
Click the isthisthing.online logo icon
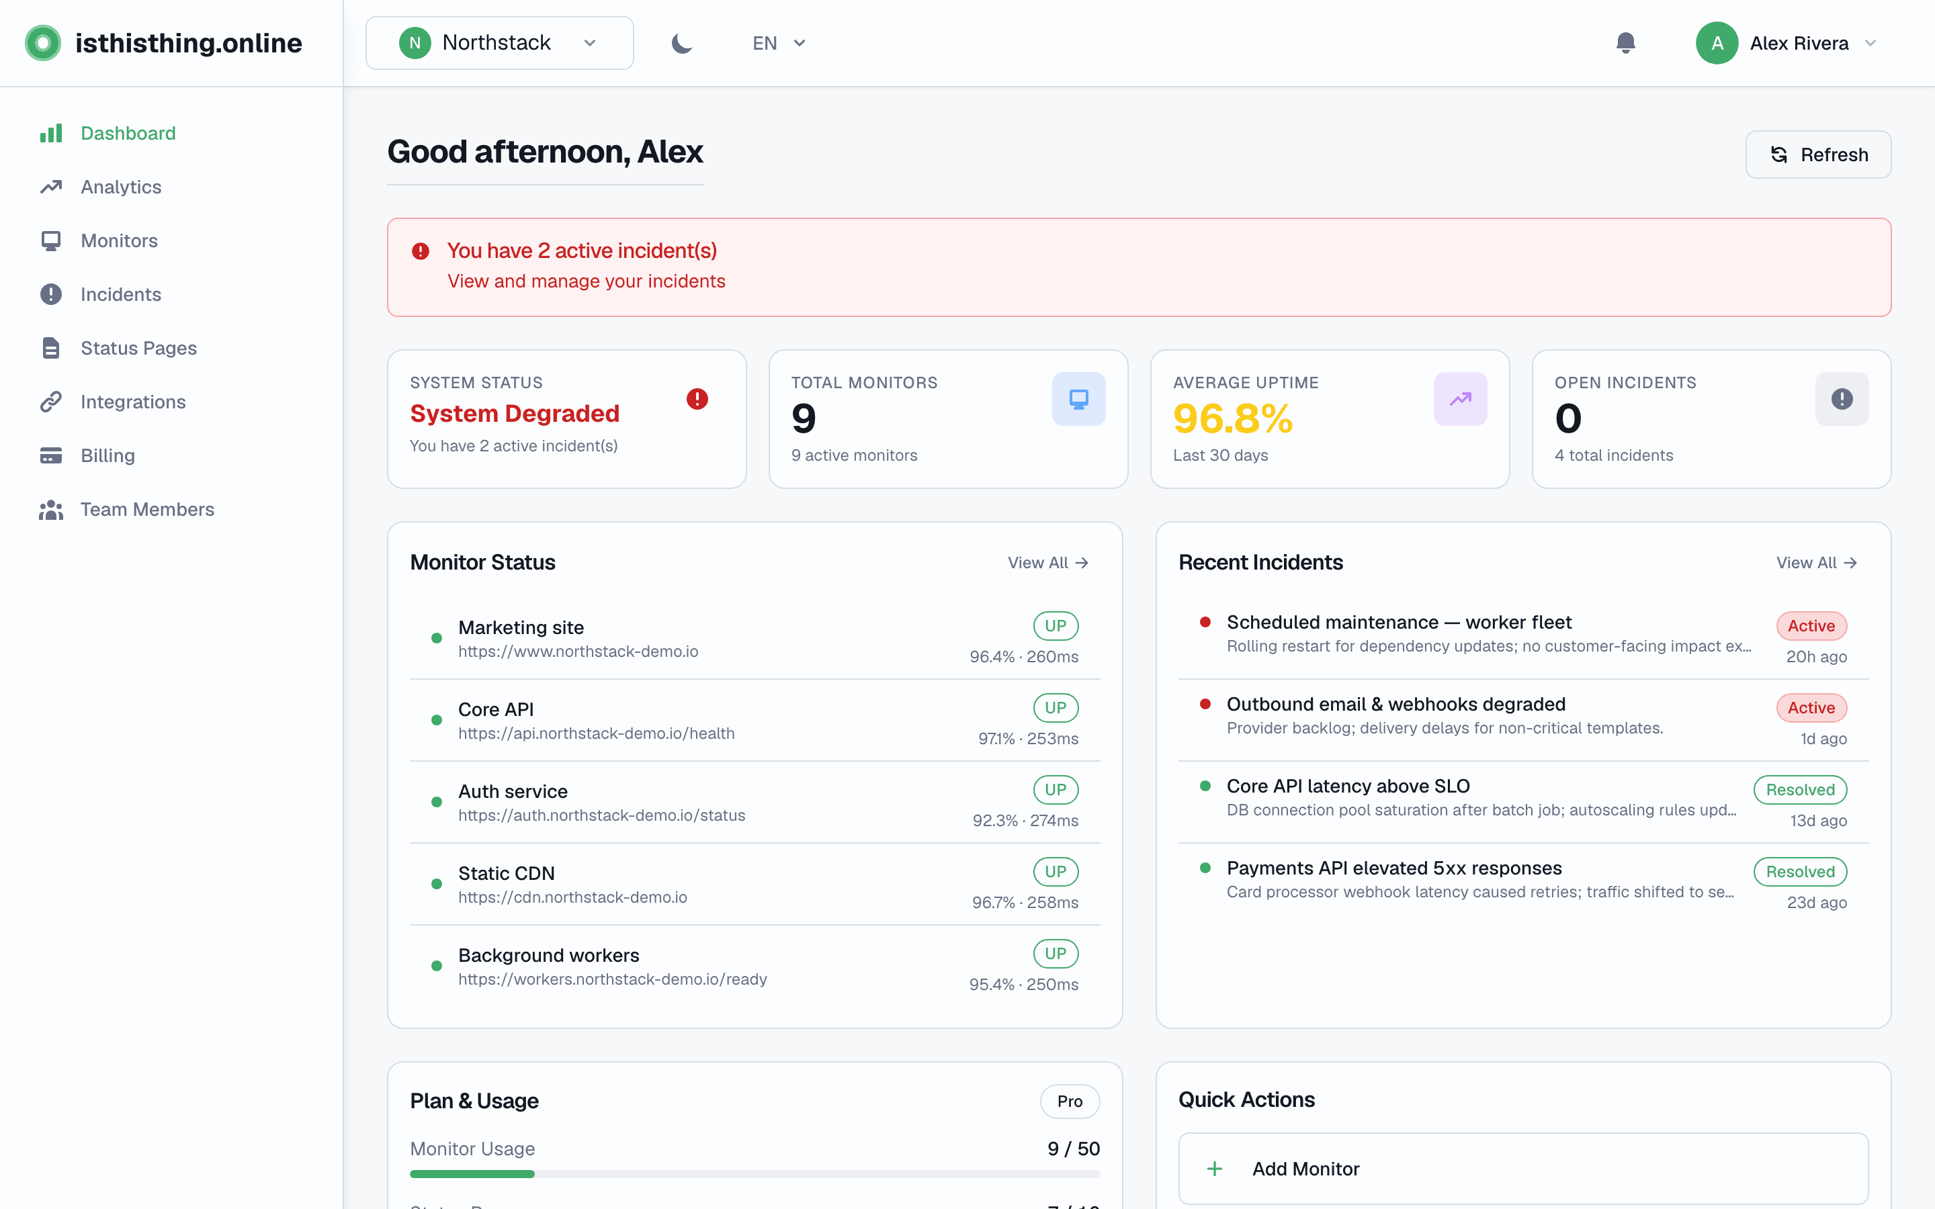click(x=43, y=43)
